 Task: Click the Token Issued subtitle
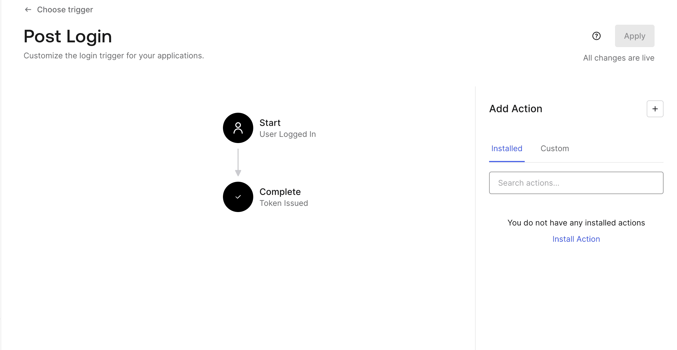tap(284, 203)
